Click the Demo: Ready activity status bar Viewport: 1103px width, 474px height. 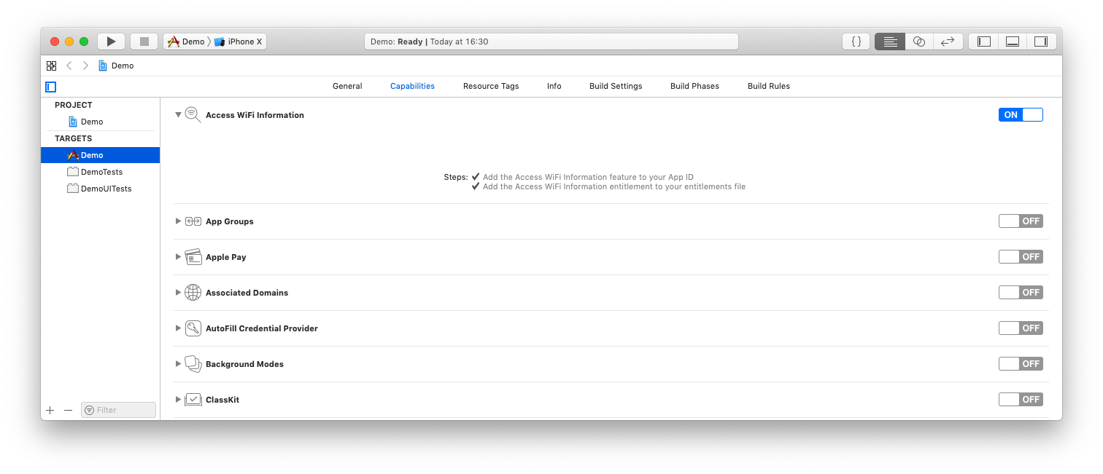(x=551, y=42)
